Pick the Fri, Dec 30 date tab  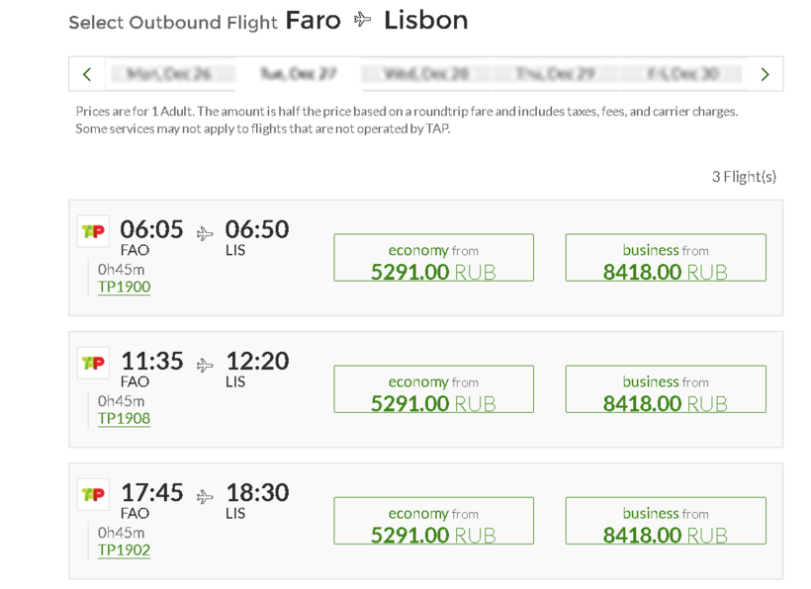tap(682, 74)
